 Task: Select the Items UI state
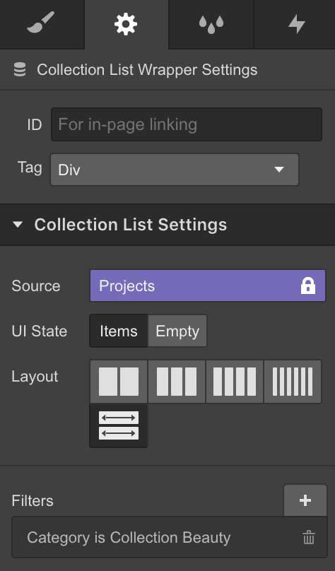119,331
